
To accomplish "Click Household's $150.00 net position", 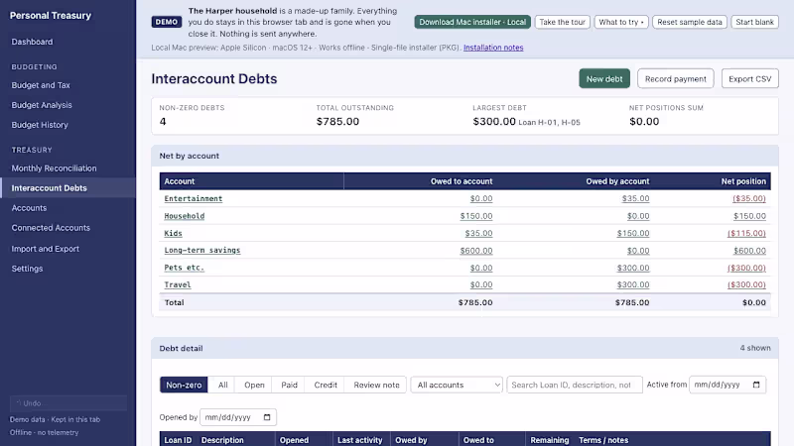I will tap(749, 216).
